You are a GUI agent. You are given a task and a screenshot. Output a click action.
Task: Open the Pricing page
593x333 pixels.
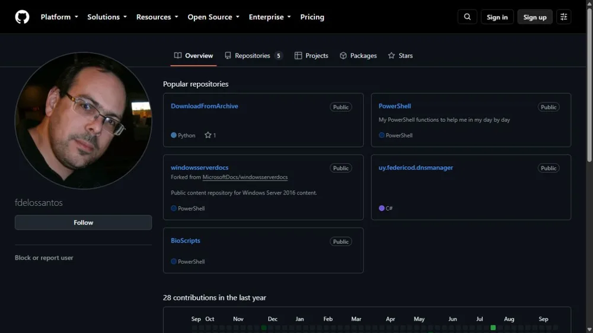pyautogui.click(x=312, y=17)
